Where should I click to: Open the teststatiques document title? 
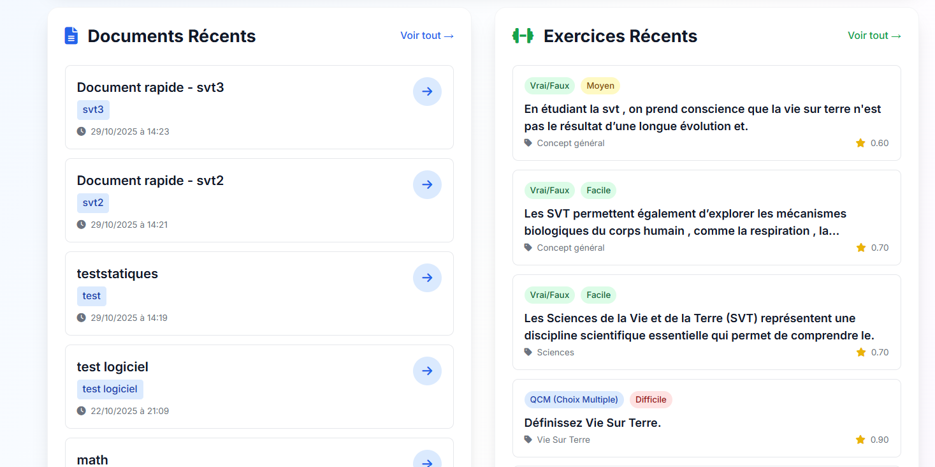tap(117, 274)
